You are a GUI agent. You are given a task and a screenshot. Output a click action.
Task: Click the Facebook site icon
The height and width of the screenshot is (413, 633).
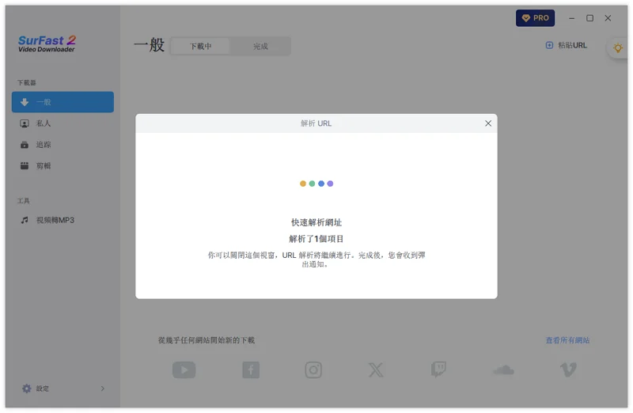click(x=250, y=369)
